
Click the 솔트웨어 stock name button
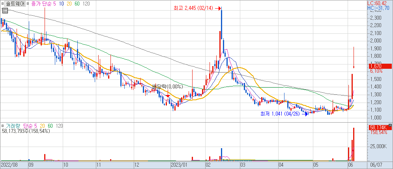[15, 4]
